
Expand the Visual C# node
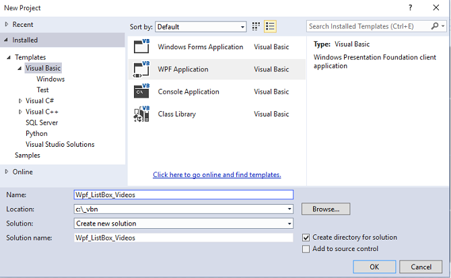click(20, 101)
